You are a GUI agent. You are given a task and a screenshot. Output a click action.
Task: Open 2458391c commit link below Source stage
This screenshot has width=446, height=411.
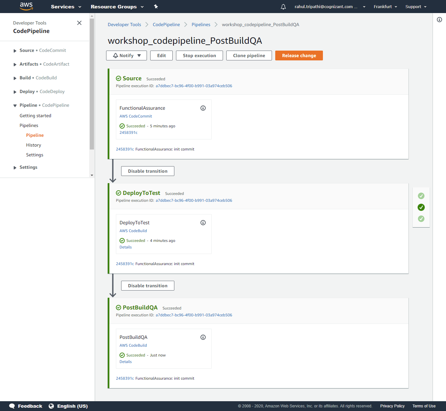[125, 149]
